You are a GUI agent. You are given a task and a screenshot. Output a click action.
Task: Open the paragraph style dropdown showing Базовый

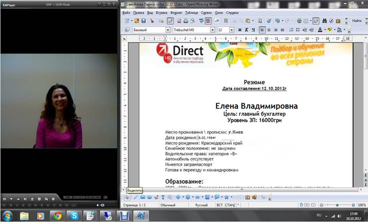pos(166,30)
